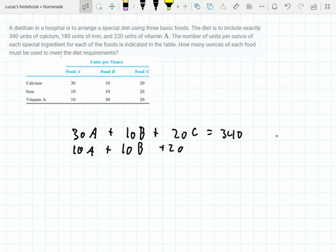The height and width of the screenshot is (252, 336).
Task: Choose the lasso select tool
Action: point(99,6)
